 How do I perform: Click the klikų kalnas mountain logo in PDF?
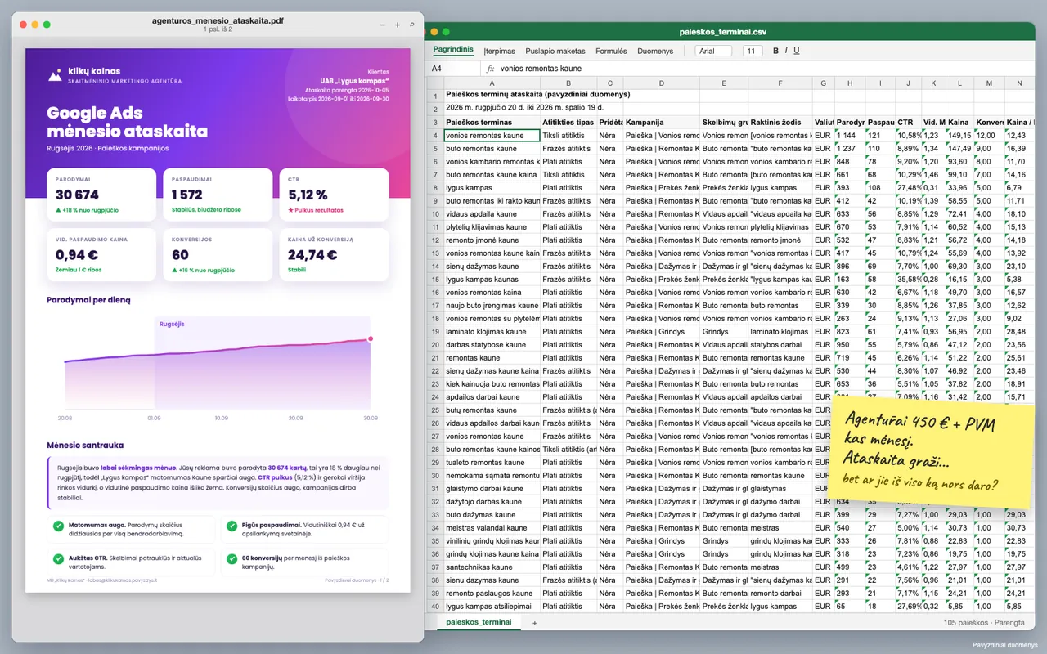[x=55, y=75]
